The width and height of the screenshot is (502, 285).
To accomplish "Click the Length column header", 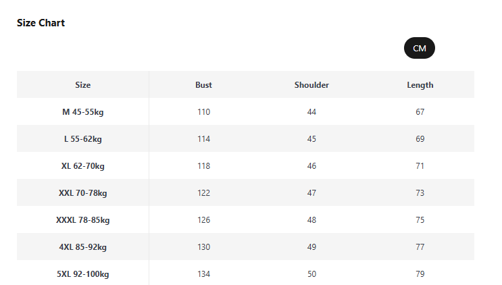I will [420, 85].
